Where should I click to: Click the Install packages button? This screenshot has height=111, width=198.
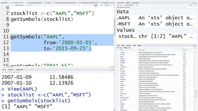point(120,48)
